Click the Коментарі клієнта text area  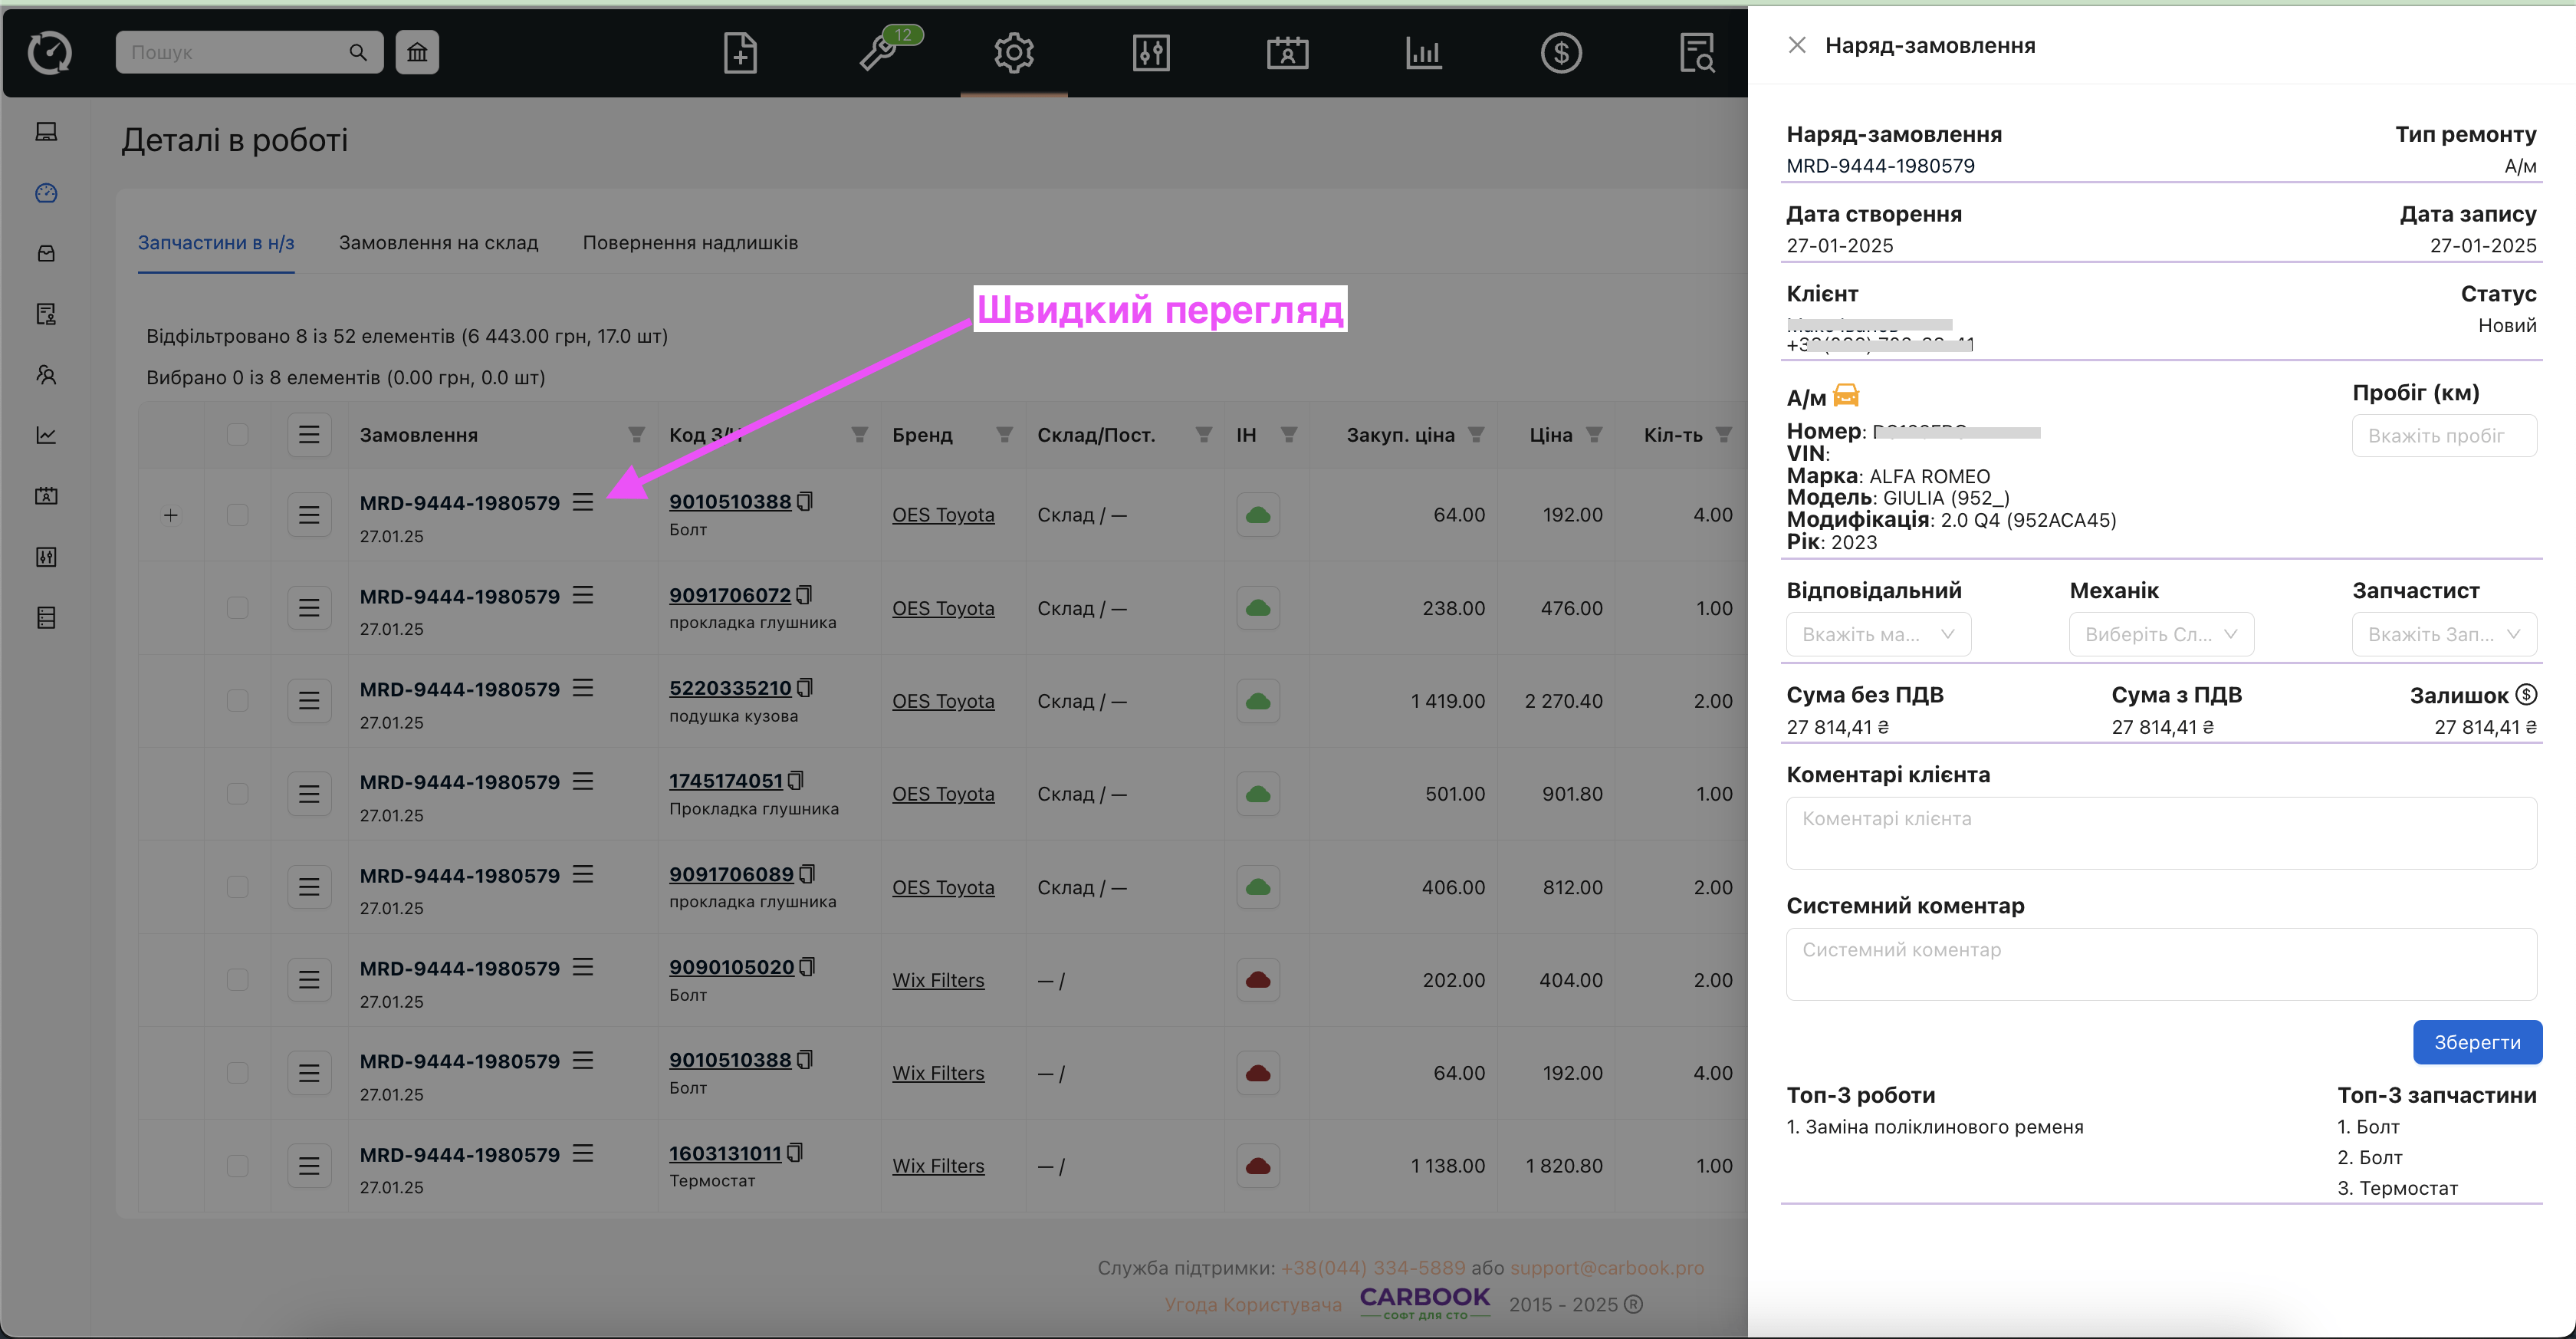2161,833
